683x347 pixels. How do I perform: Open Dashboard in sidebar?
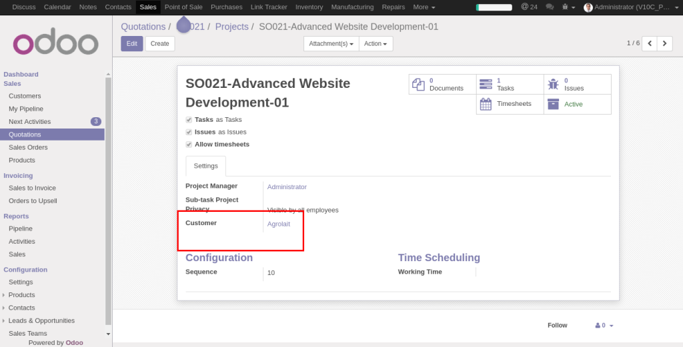pyautogui.click(x=21, y=75)
